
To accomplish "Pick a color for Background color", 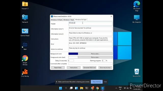I will (95, 54).
